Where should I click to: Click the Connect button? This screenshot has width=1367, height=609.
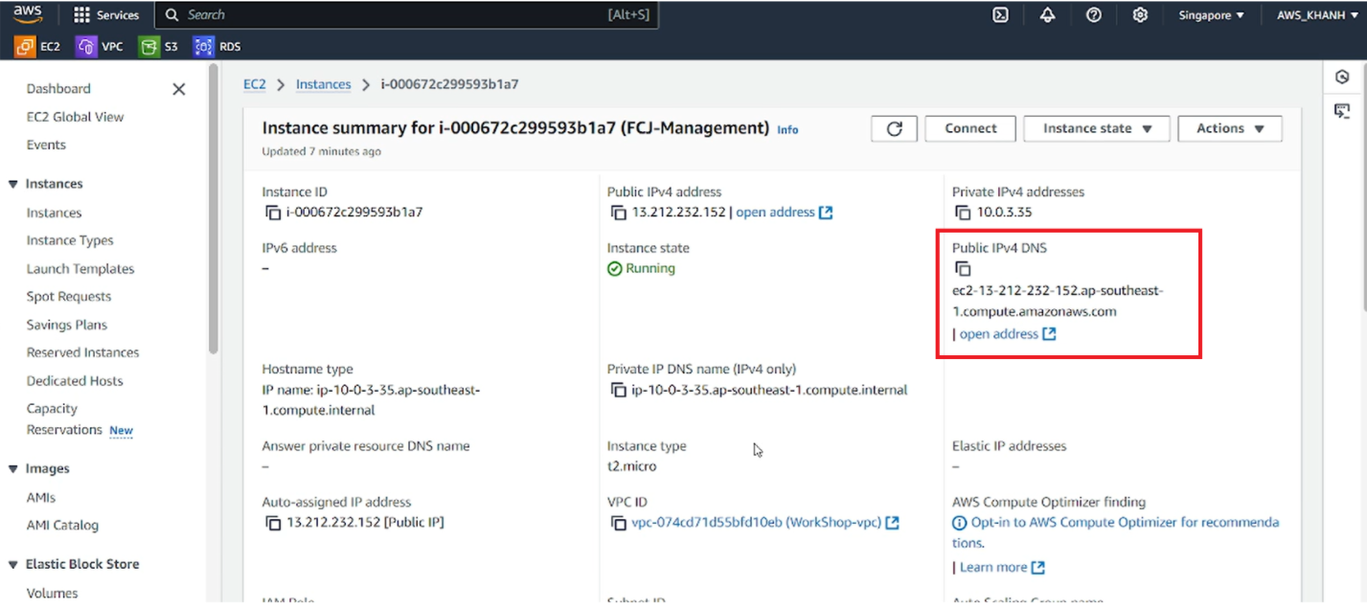970,128
